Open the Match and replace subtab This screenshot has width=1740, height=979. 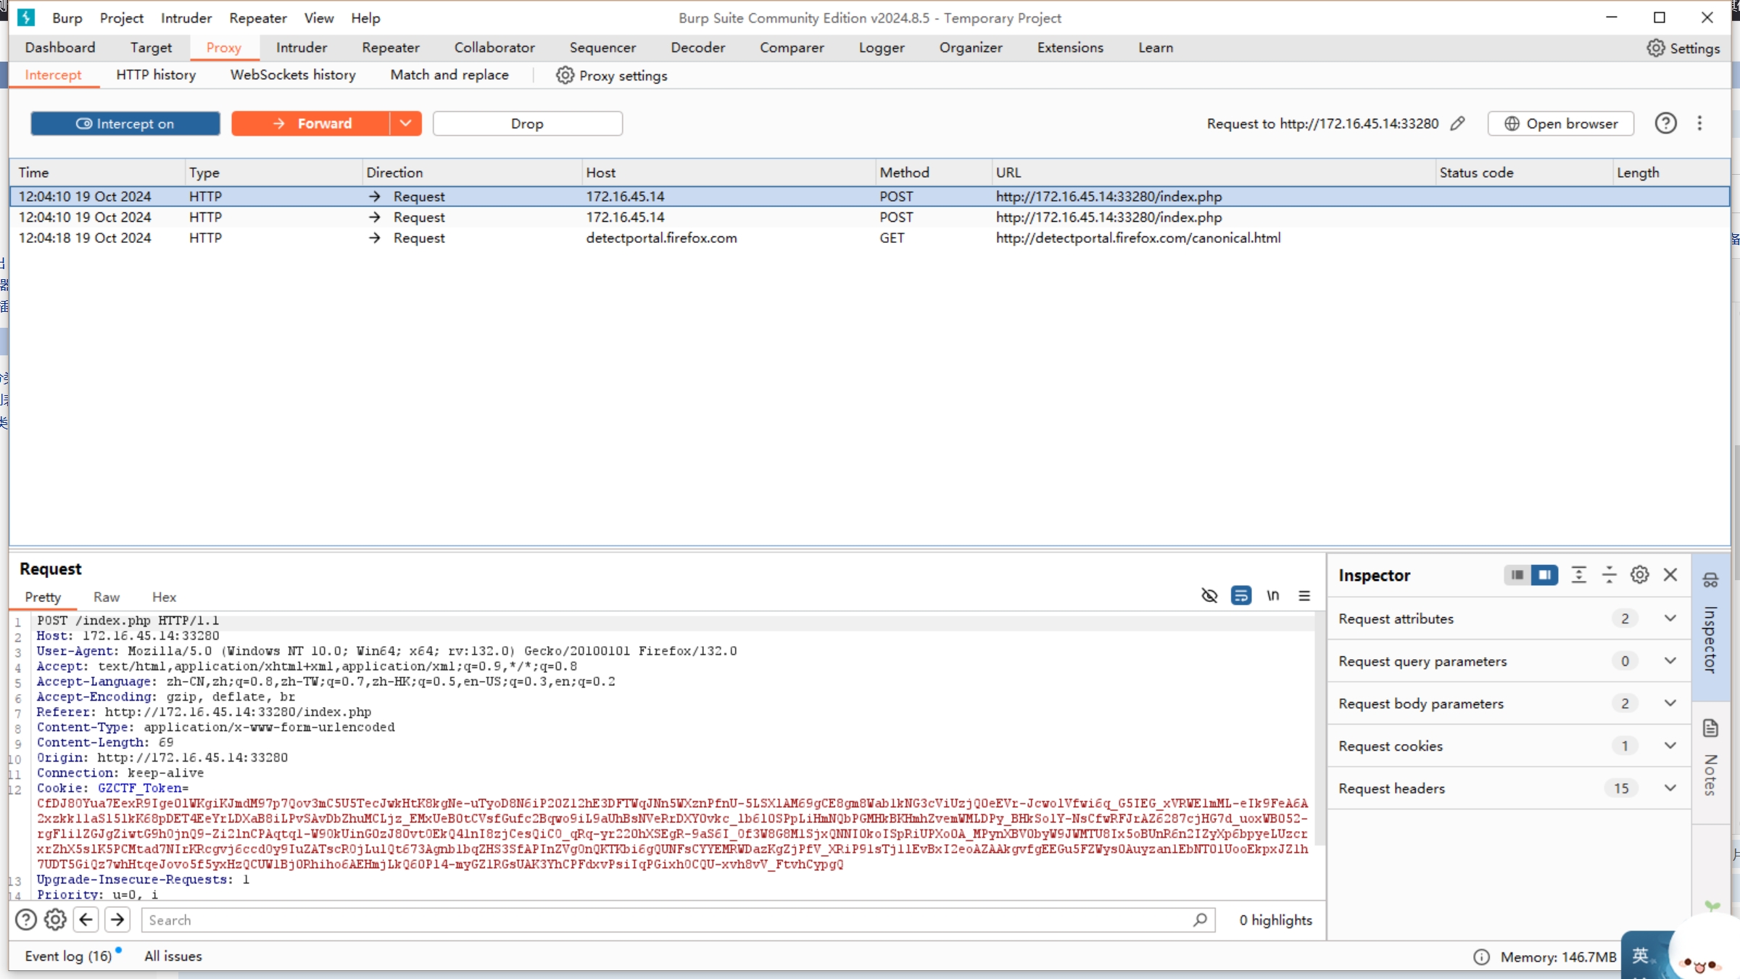pos(449,75)
